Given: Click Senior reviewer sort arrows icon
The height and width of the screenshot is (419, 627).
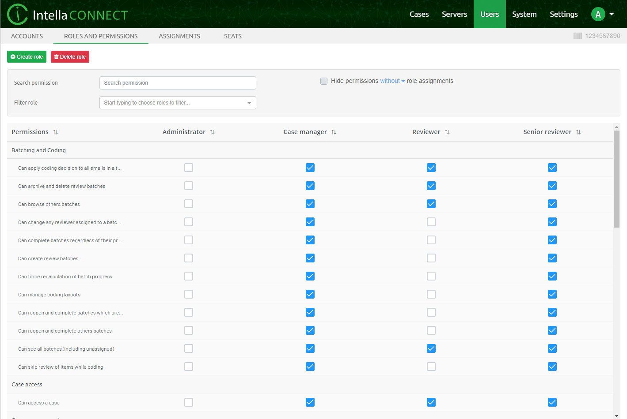Looking at the screenshot, I should pyautogui.click(x=578, y=132).
